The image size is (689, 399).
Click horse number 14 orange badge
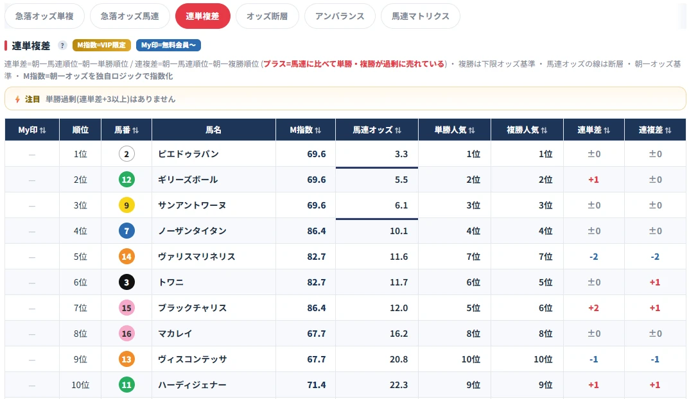click(126, 257)
